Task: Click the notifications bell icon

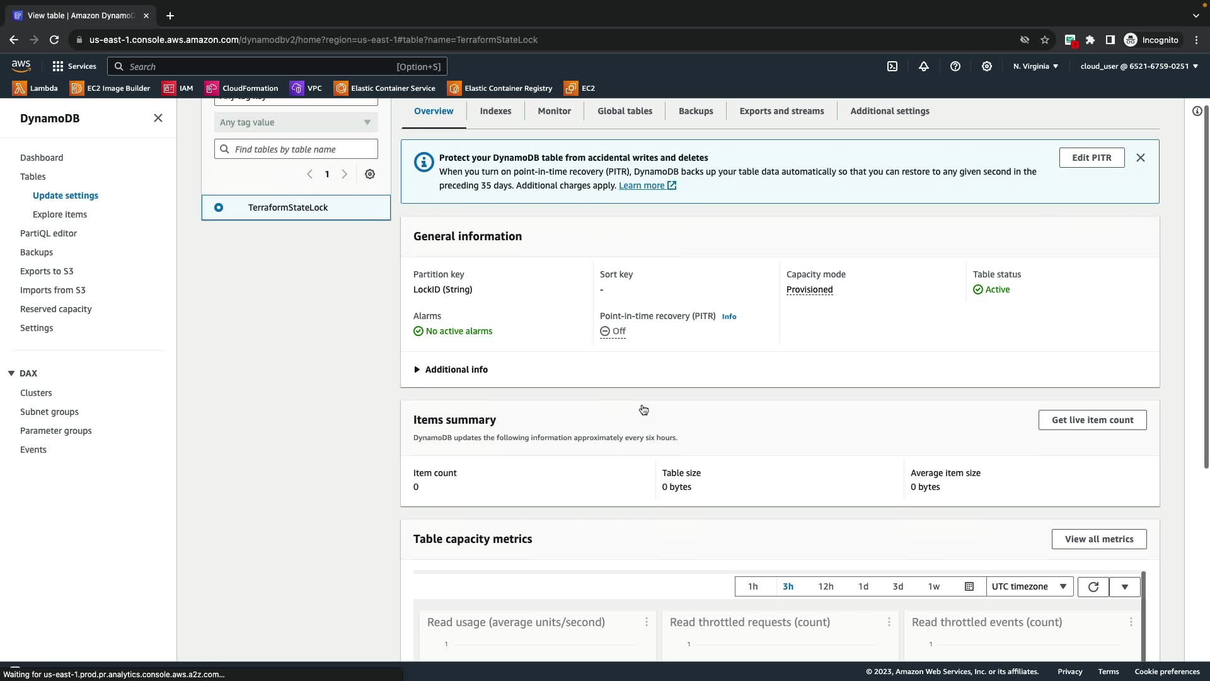Action: pyautogui.click(x=924, y=66)
